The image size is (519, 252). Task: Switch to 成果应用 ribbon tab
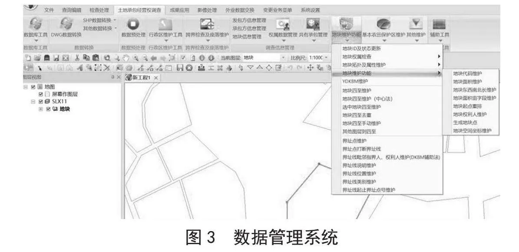coord(179,10)
